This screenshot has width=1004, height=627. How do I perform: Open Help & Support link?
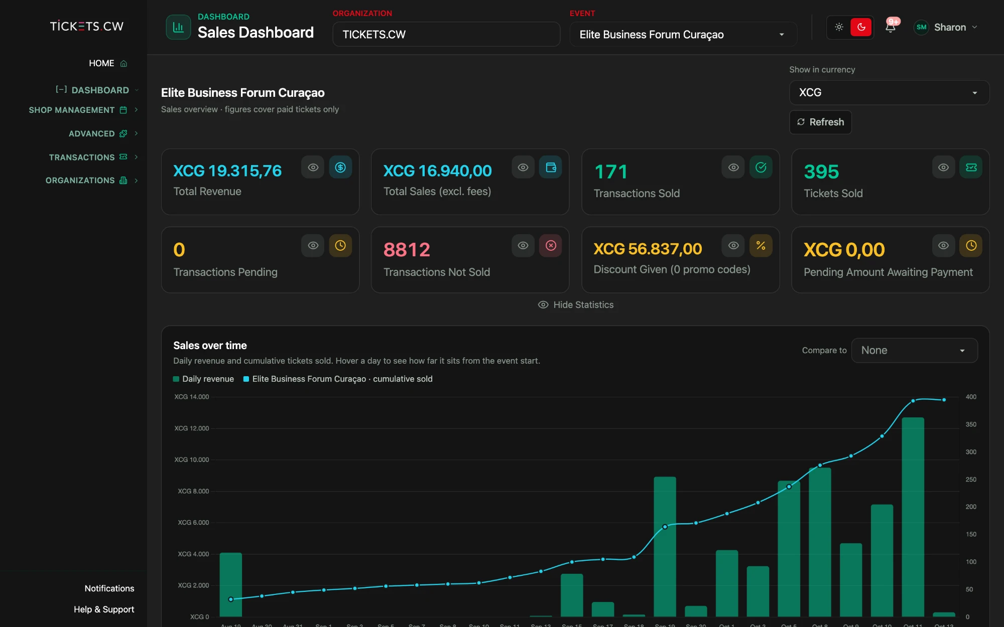tap(104, 609)
